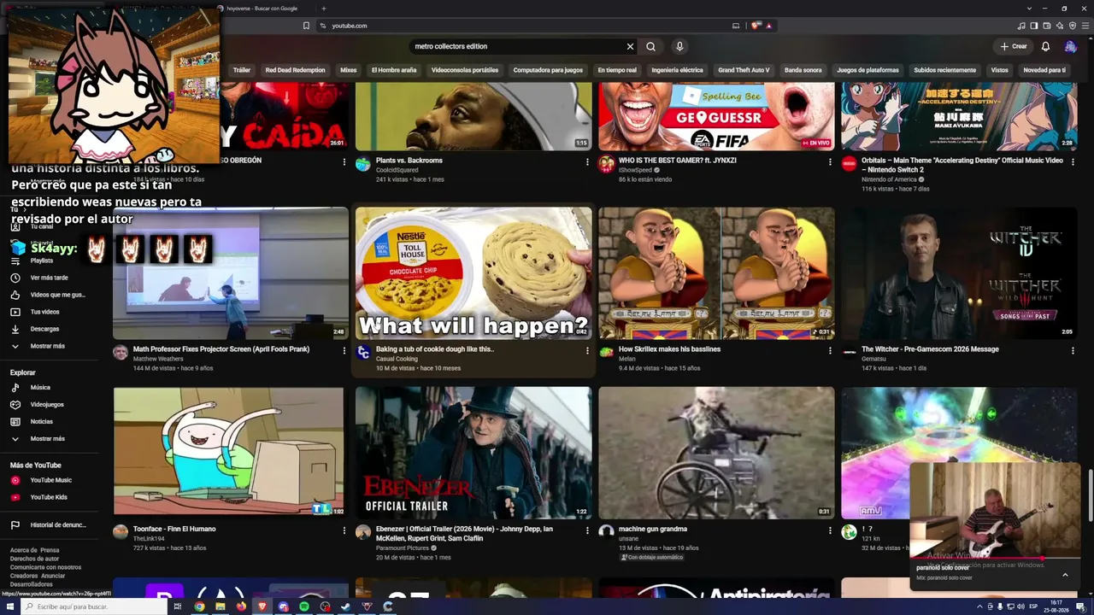The image size is (1094, 615).
Task: Open Videos que me gustan in sidebar
Action: [49, 295]
